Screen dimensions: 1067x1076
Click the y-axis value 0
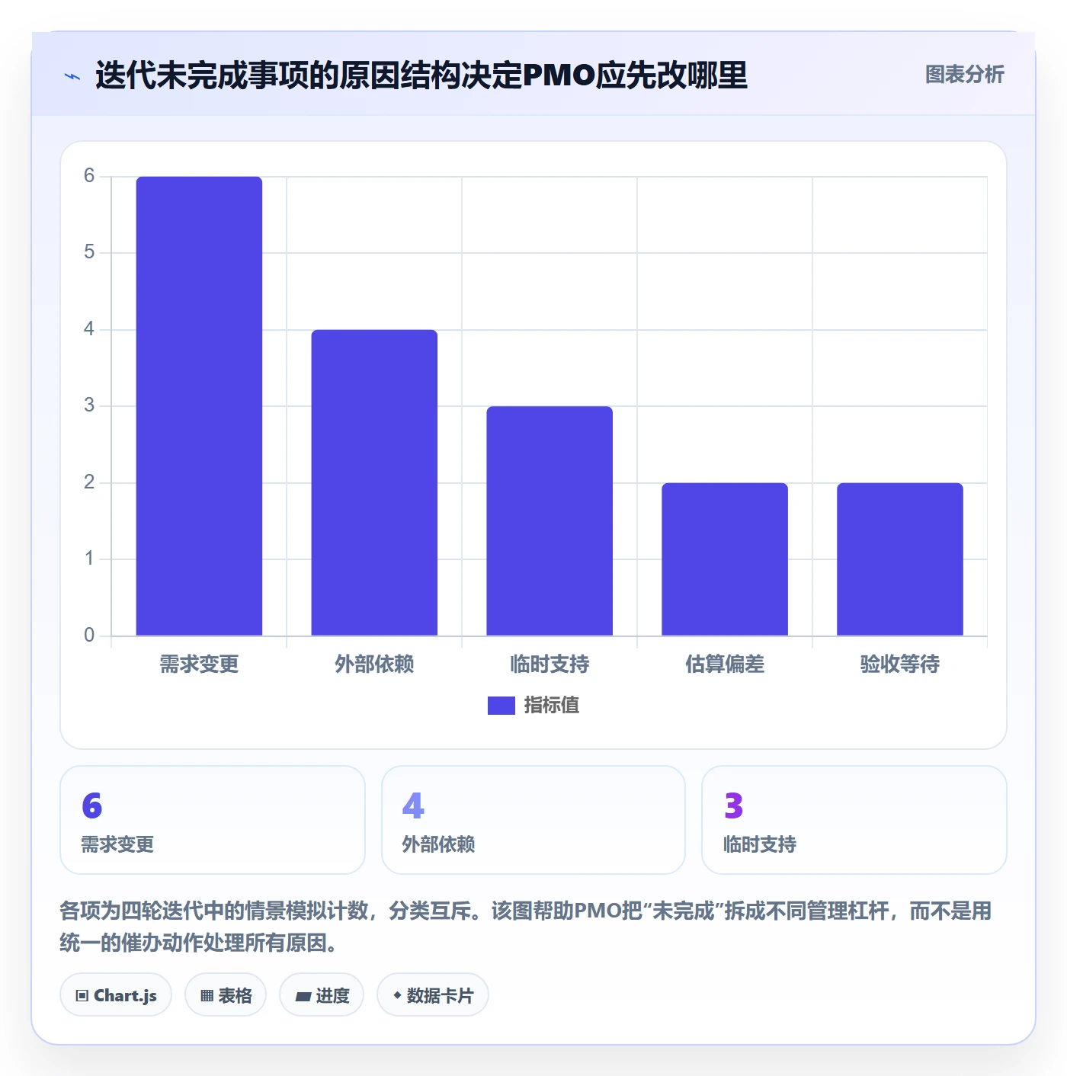click(x=89, y=635)
